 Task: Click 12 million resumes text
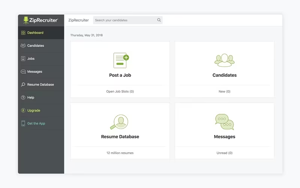(120, 153)
